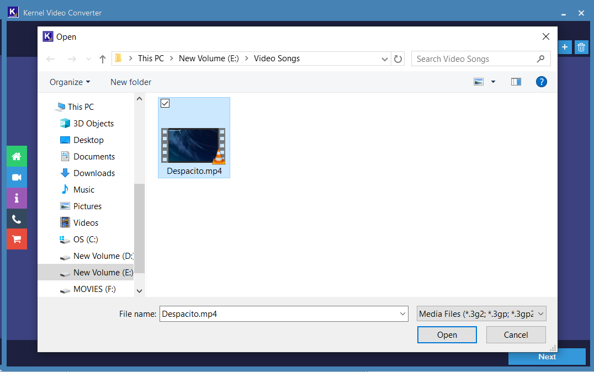Select 3D Objects in navigation pane
The height and width of the screenshot is (372, 594).
[x=93, y=124]
